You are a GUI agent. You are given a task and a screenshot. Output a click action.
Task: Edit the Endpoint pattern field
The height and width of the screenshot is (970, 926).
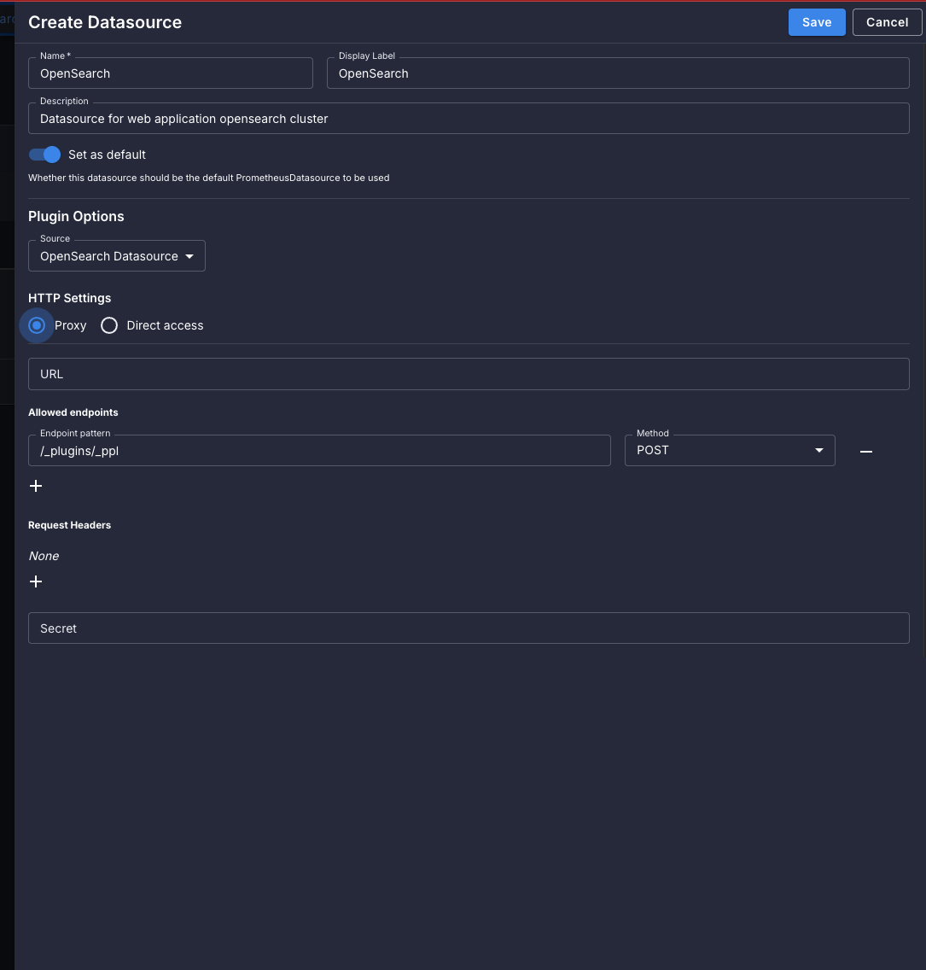pos(319,451)
